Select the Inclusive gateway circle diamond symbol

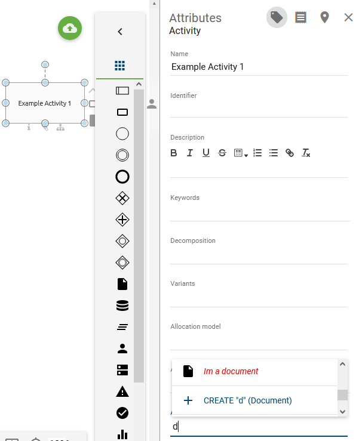coord(122,241)
